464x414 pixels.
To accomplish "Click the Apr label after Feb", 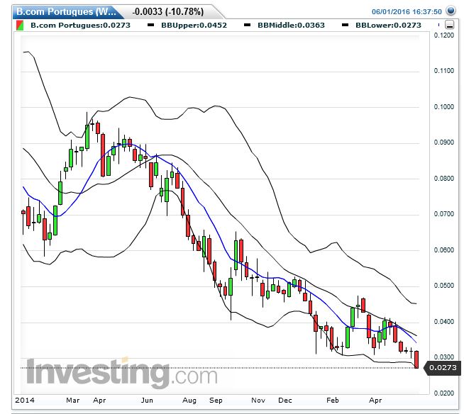I will click(375, 401).
